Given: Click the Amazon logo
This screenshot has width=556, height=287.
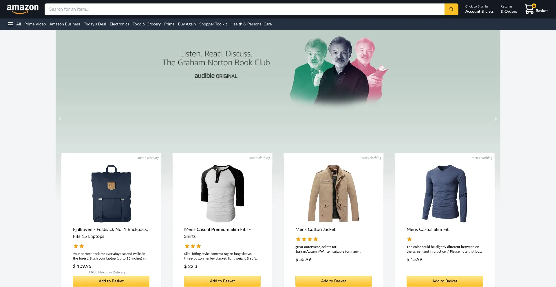Looking at the screenshot, I should [x=23, y=9].
